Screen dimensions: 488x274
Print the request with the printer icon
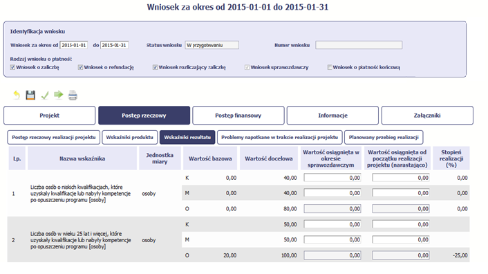[73, 95]
